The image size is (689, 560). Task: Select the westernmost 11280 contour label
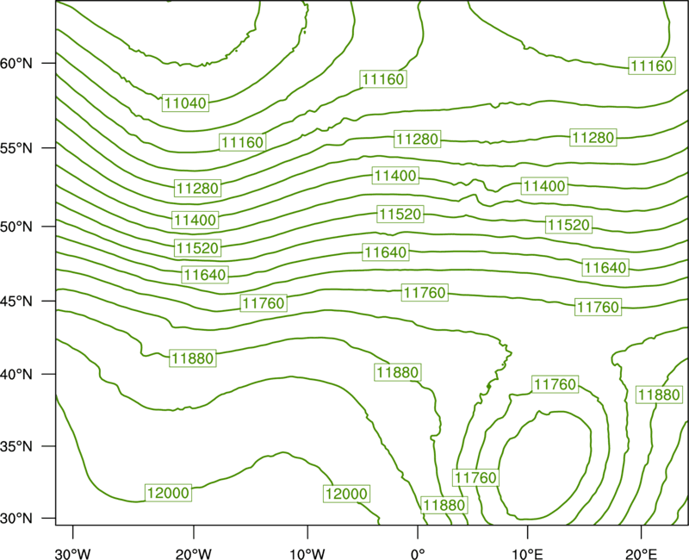tap(197, 188)
